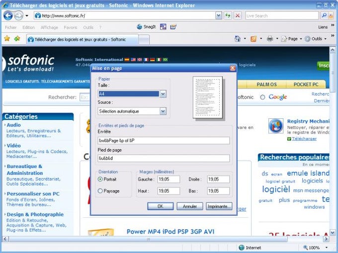This screenshot has height=253, width=338.
Task: Close the Mise en page dialog
Action: click(233, 68)
